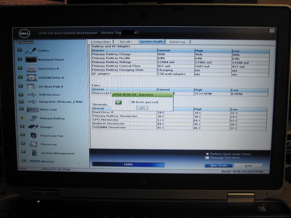
Task: Select the System Management label
Action: pos(58,153)
